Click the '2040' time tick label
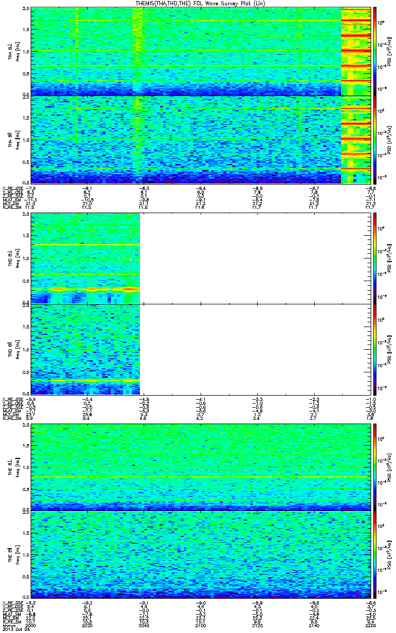The width and height of the screenshot is (396, 633). click(143, 625)
